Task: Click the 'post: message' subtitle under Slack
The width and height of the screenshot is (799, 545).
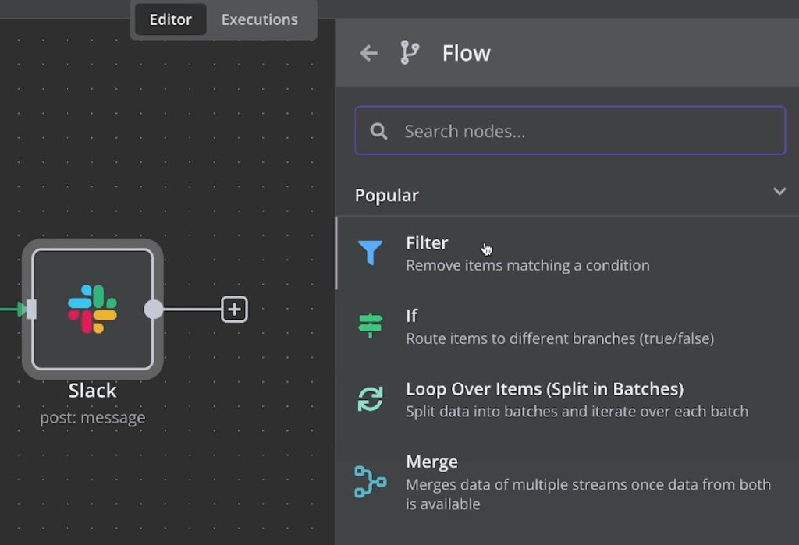Action: [x=92, y=418]
